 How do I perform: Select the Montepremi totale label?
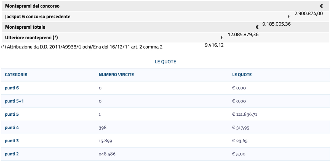[25, 27]
